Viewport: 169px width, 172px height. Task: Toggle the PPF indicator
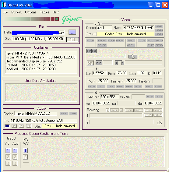tap(129, 86)
